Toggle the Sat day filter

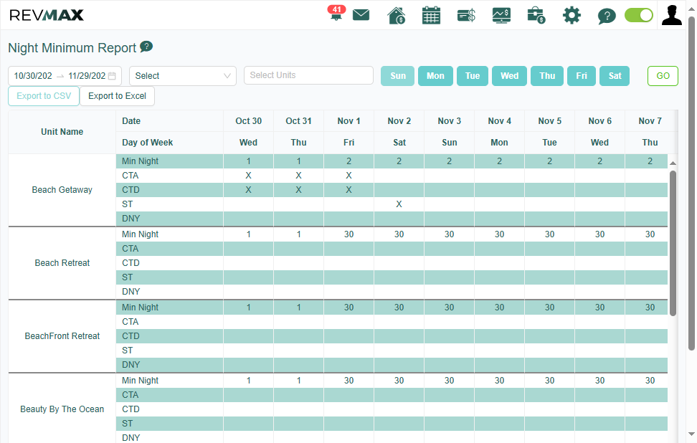(615, 76)
